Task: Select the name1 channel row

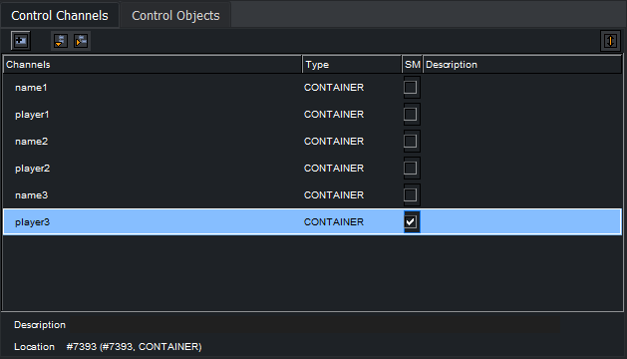Action: pyautogui.click(x=312, y=87)
